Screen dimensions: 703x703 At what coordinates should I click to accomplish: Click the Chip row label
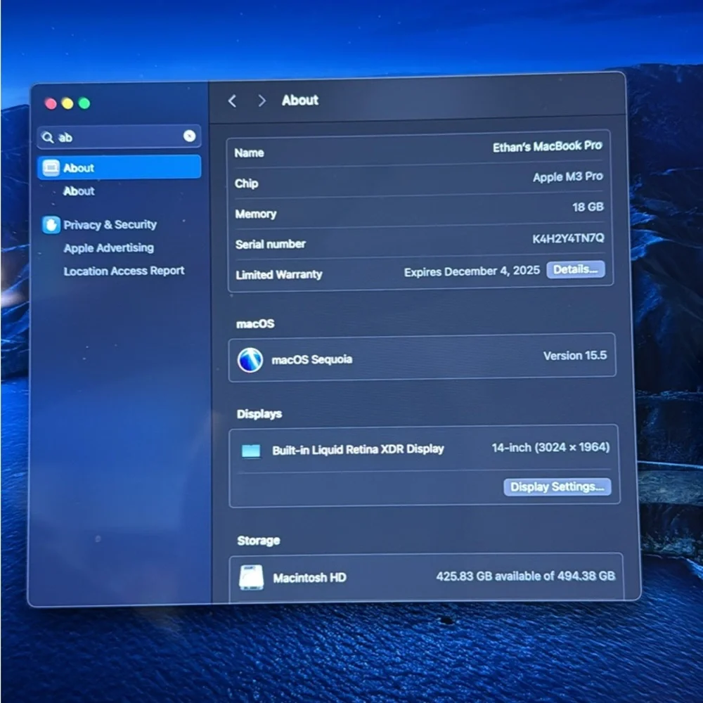pos(247,183)
